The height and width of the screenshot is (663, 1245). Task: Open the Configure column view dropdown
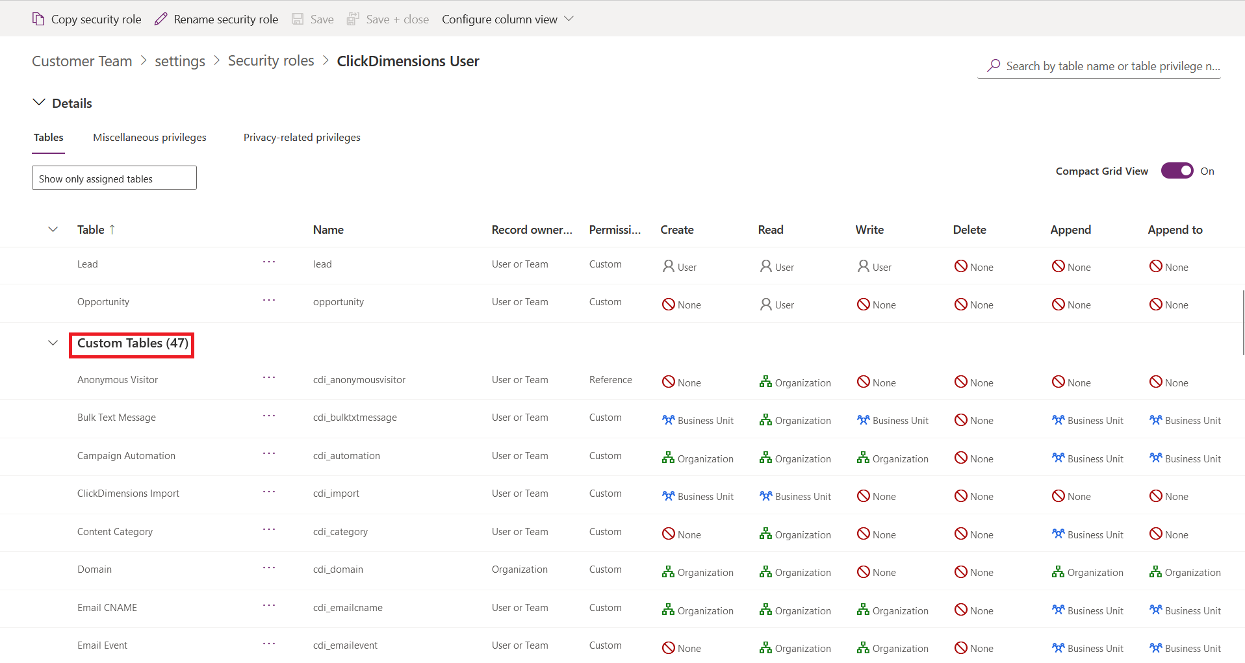tap(507, 19)
